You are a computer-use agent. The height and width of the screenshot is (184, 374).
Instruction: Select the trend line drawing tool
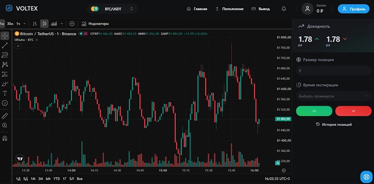(x=5, y=45)
